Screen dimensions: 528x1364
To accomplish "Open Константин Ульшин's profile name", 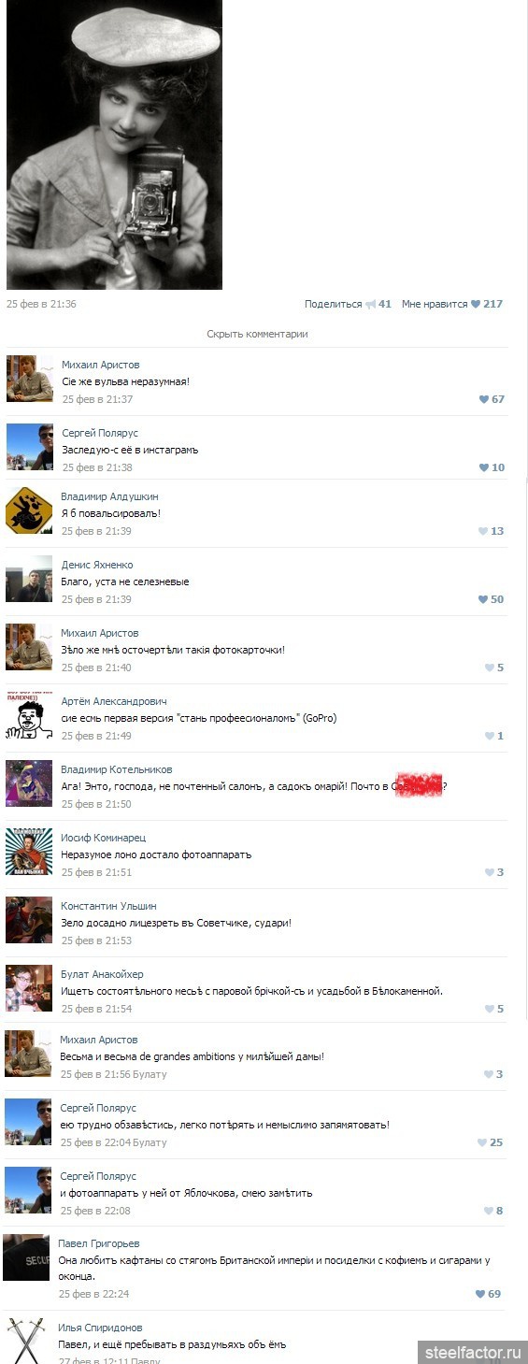I will pos(108,906).
